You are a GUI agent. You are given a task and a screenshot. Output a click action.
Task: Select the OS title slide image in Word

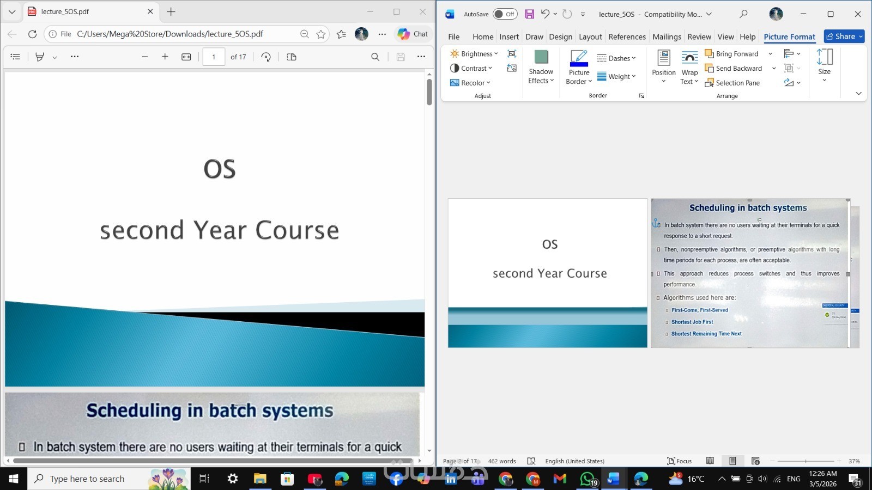pos(548,273)
